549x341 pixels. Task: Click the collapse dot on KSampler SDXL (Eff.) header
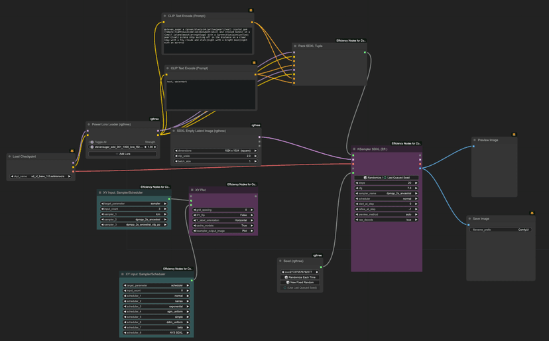pos(355,149)
